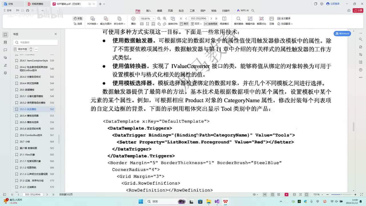Open the 找稻壳模板 tab
Image resolution: width=366 pixels, height=206 pixels.
tap(37, 4)
